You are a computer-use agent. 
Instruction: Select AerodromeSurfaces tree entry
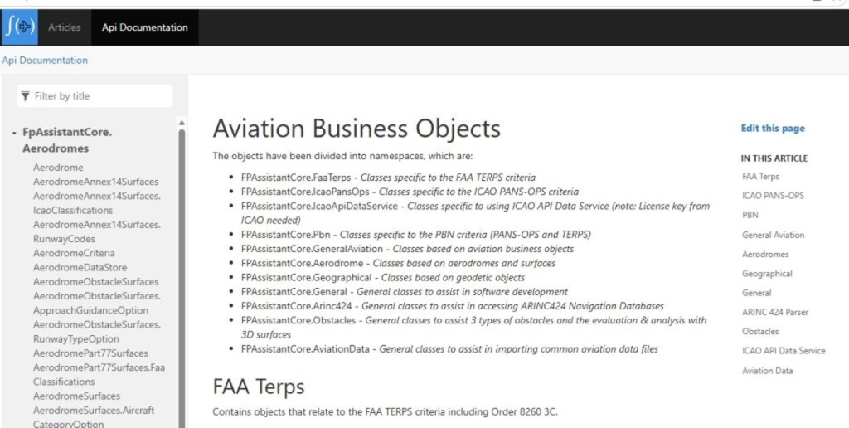tap(76, 396)
